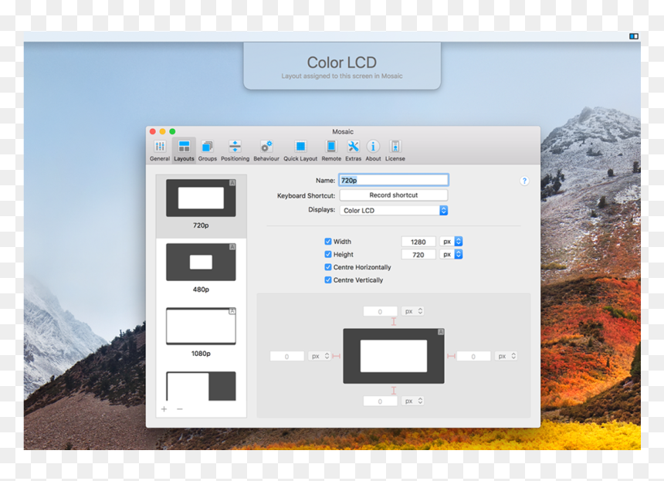The height and width of the screenshot is (481, 664).
Task: Remove the selected layout with minus button
Action: tap(180, 409)
